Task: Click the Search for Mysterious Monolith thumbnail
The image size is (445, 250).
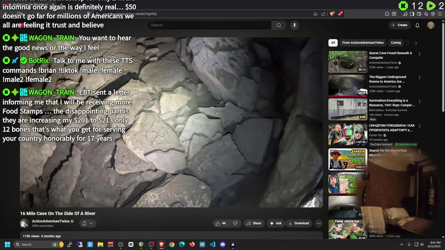Action: (348, 159)
